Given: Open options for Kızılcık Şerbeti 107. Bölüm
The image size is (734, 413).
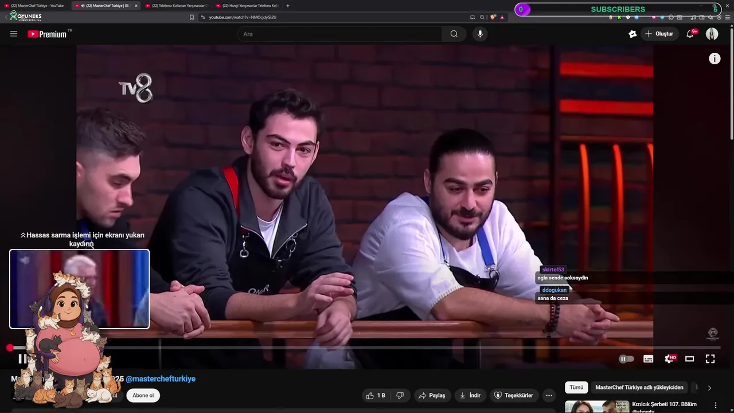Looking at the screenshot, I should 715,405.
